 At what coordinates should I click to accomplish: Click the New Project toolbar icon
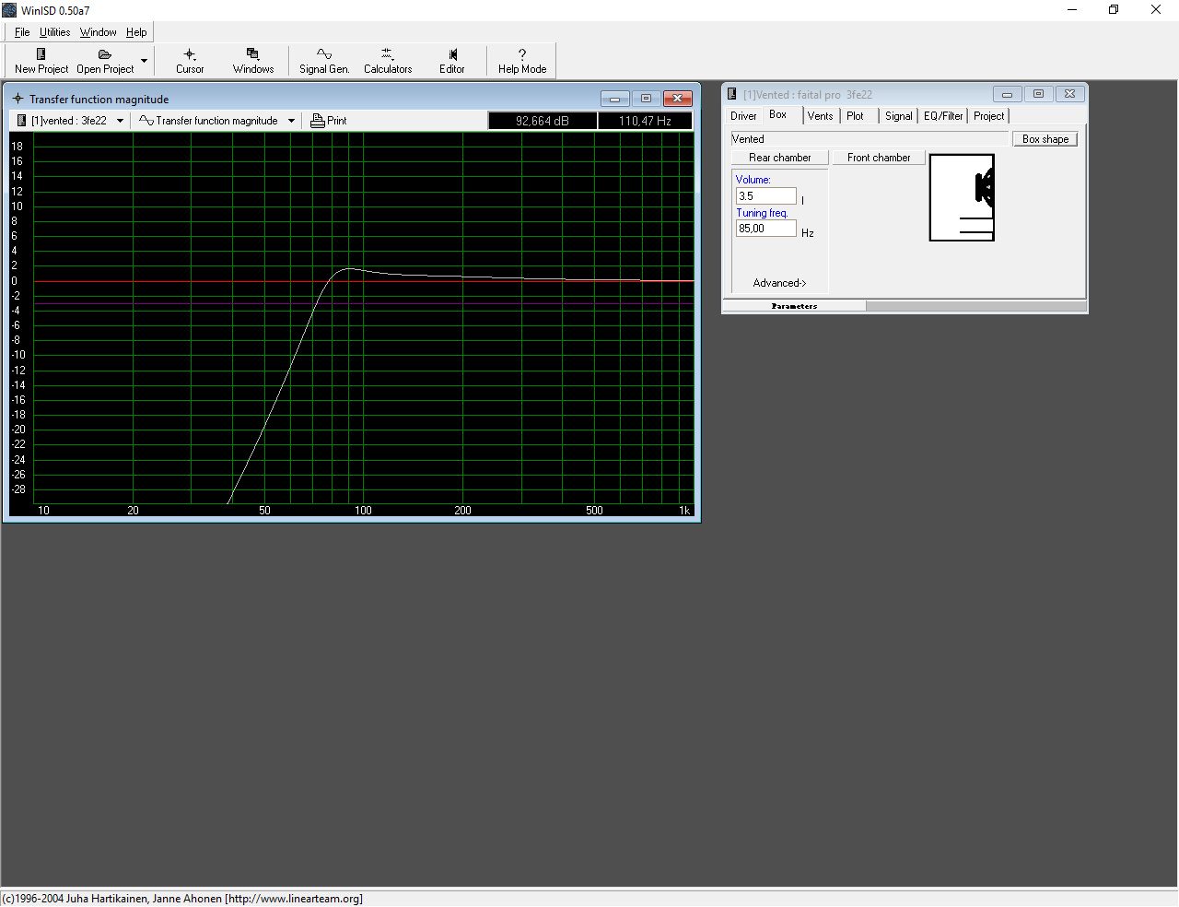tap(41, 61)
